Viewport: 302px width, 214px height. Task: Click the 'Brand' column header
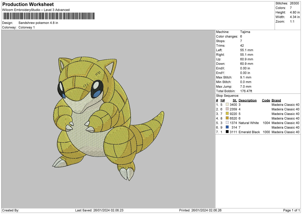pos(276,100)
